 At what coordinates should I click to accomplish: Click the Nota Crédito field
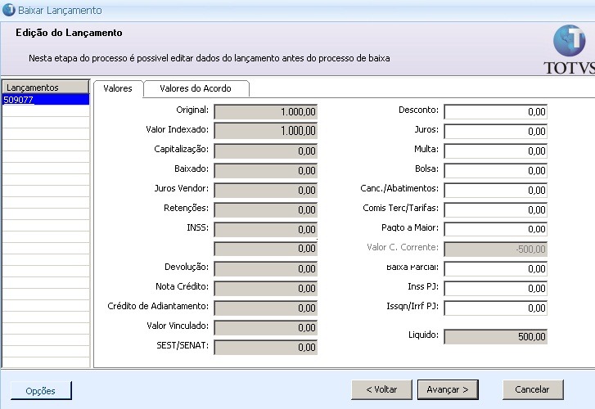(x=266, y=289)
